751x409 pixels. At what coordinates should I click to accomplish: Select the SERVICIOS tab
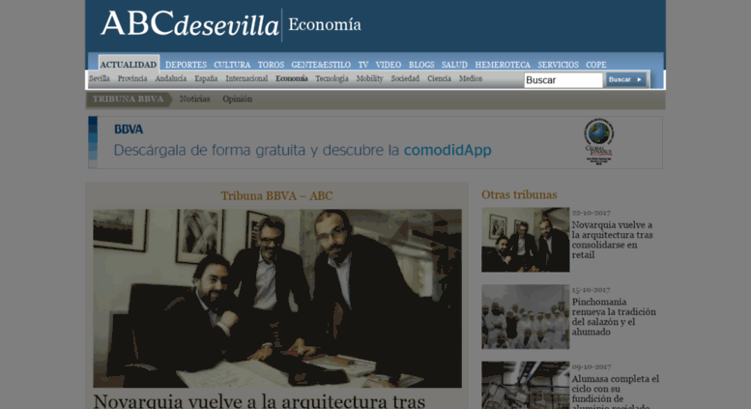click(x=558, y=65)
